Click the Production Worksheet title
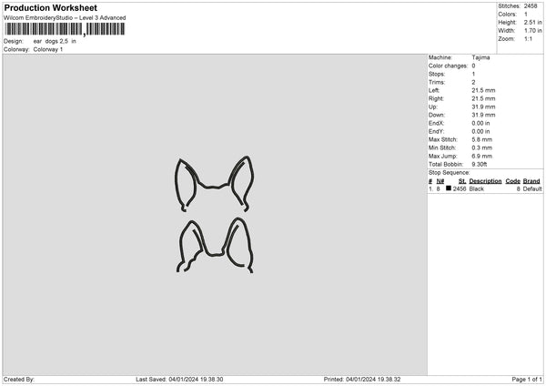This screenshot has height=386, width=546. [x=50, y=8]
